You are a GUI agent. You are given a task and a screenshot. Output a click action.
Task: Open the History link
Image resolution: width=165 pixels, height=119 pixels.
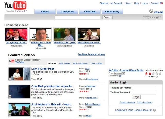point(128,3)
